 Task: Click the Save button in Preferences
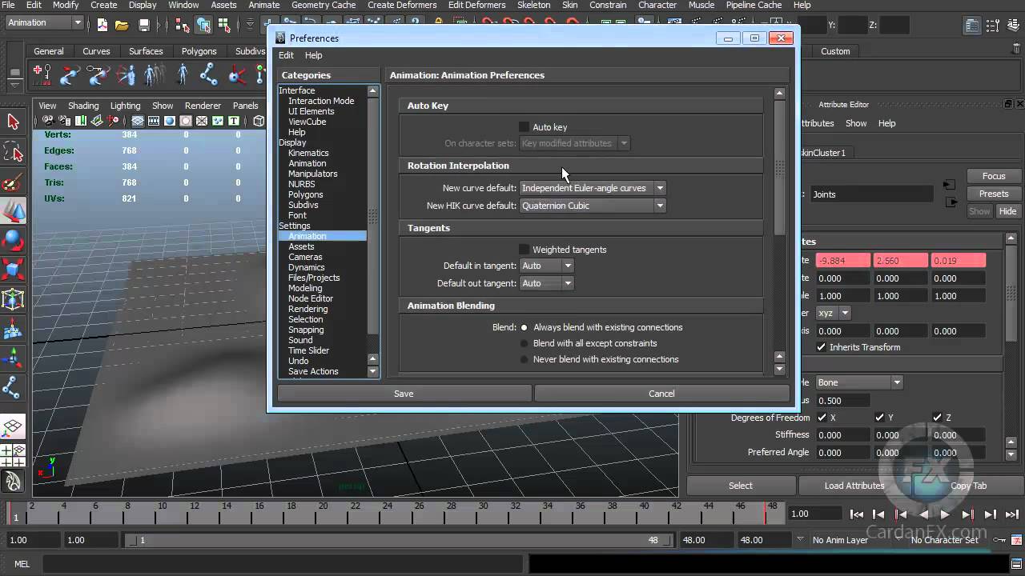pyautogui.click(x=404, y=394)
